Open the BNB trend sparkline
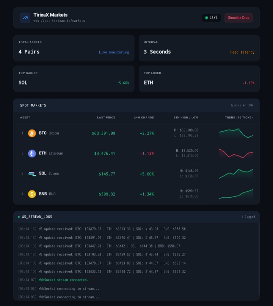 coord(236,194)
